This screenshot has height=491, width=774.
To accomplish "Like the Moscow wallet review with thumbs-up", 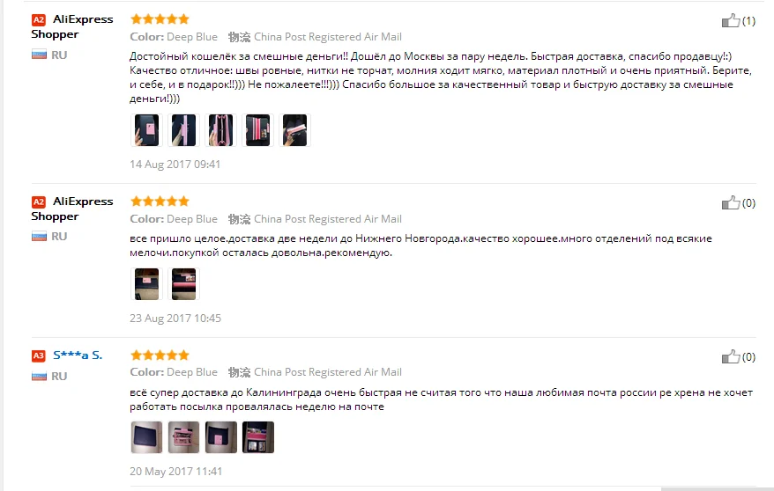I will point(731,21).
